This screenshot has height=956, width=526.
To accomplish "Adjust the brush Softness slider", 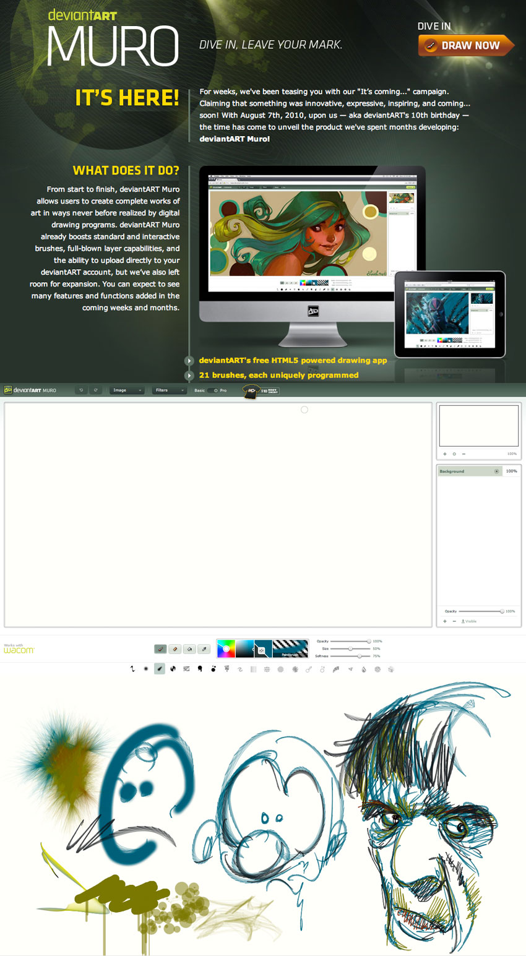I will point(350,656).
